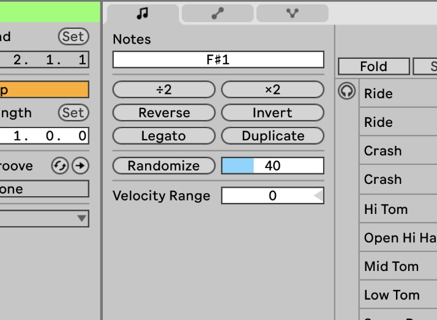Apply Legato to notes
The width and height of the screenshot is (437, 320).
[164, 136]
